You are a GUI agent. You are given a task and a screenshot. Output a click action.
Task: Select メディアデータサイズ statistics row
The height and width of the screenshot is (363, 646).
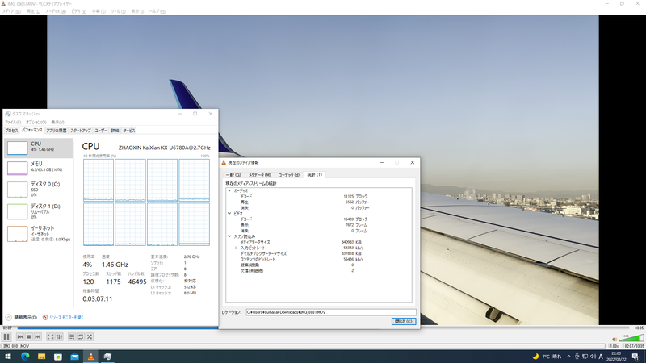pyautogui.click(x=318, y=242)
